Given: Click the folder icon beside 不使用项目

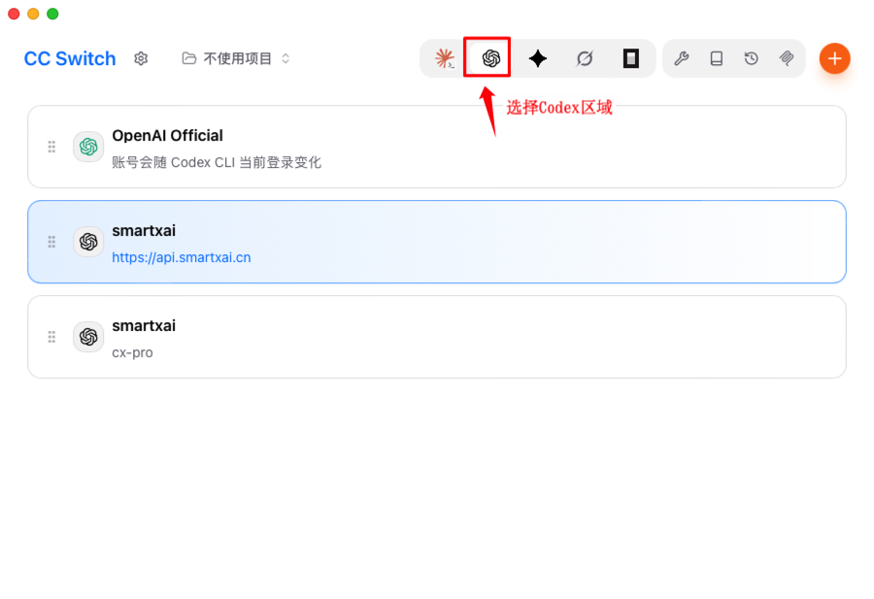Looking at the screenshot, I should coord(189,58).
